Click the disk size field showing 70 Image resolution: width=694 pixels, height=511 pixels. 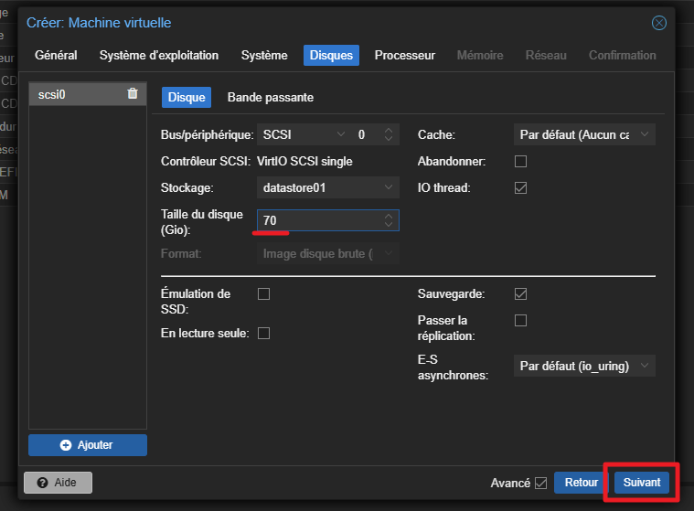328,220
